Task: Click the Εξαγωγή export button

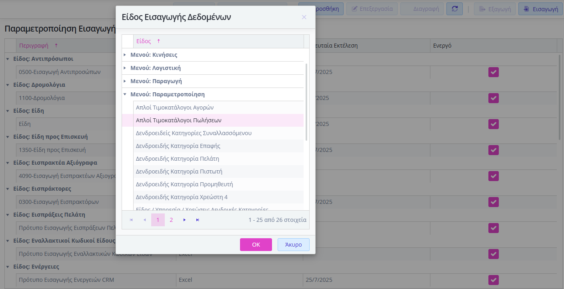Action: (494, 9)
